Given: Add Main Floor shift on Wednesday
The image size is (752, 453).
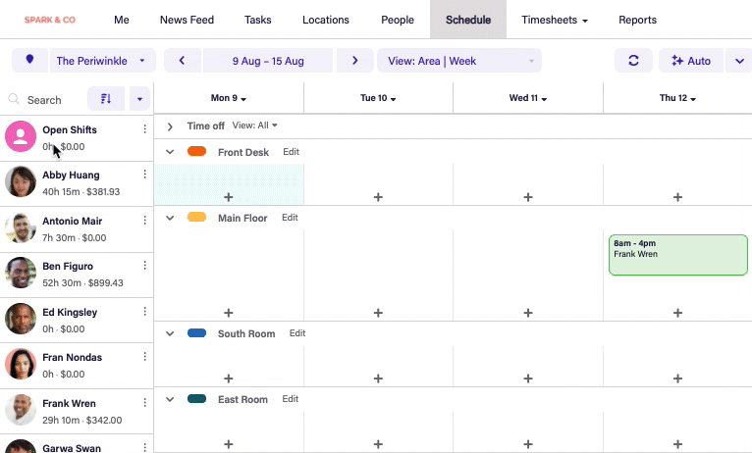Looking at the screenshot, I should point(528,313).
